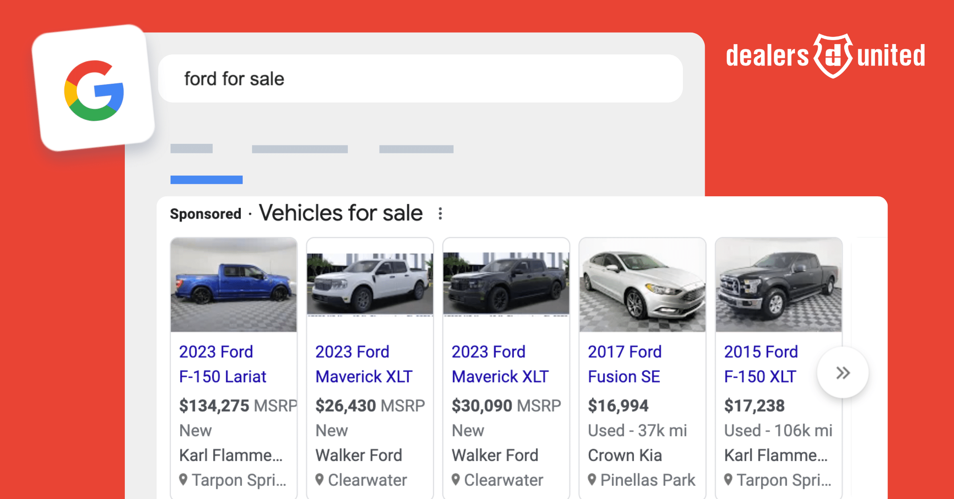
Task: Click the $26,430 MSRP price
Action: [x=370, y=406]
